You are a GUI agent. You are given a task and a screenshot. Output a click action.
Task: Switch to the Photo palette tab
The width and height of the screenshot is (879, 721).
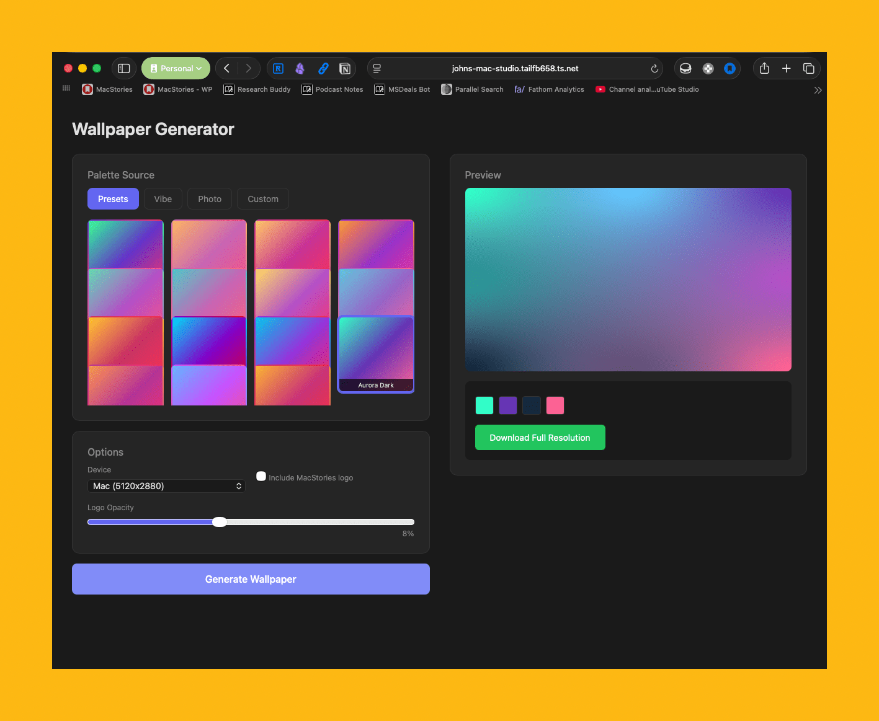pos(210,199)
